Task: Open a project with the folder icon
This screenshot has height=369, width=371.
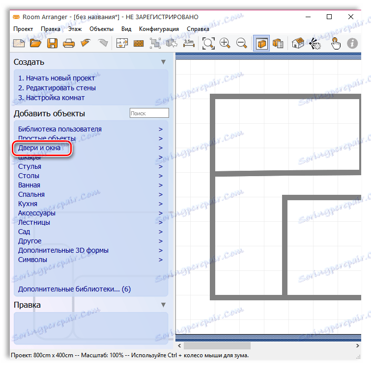Action: coord(35,44)
